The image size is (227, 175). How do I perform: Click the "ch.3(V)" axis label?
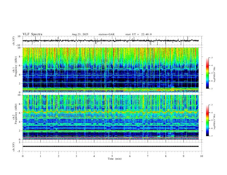[13, 147]
